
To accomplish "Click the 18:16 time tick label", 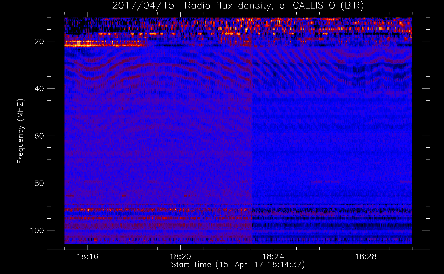I will click(88, 257).
